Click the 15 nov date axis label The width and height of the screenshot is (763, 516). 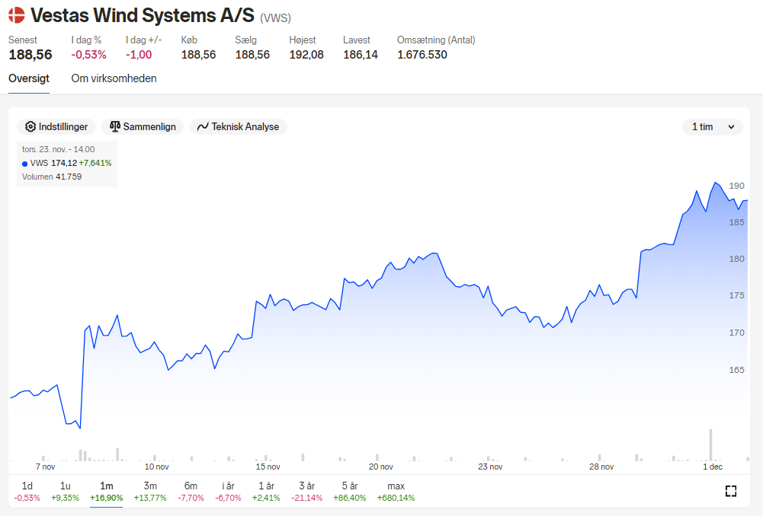268,467
